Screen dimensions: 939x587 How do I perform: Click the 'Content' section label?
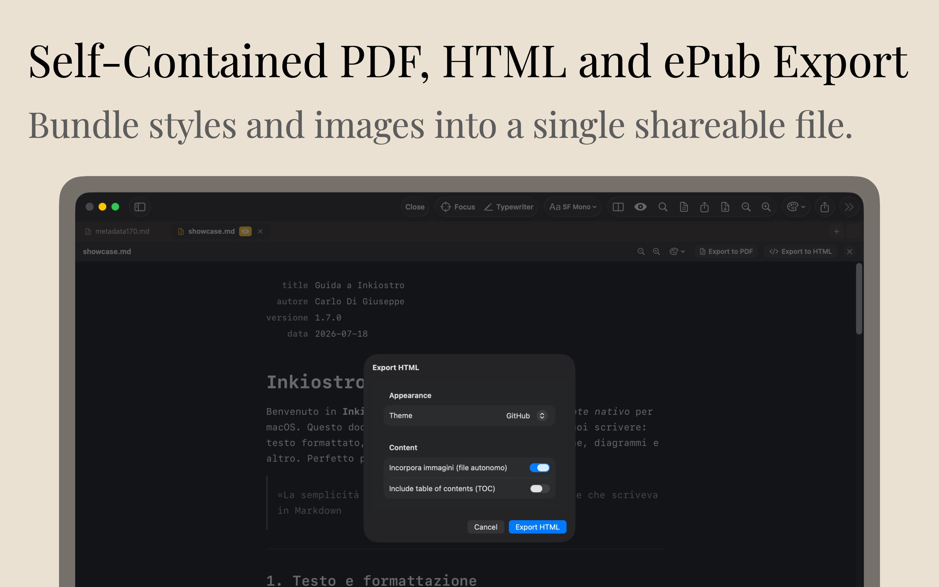pos(403,448)
